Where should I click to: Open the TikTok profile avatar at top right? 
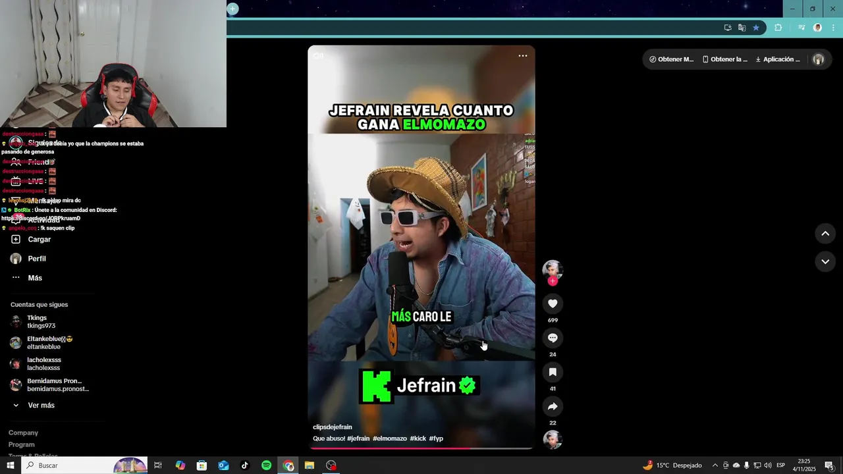point(818,59)
